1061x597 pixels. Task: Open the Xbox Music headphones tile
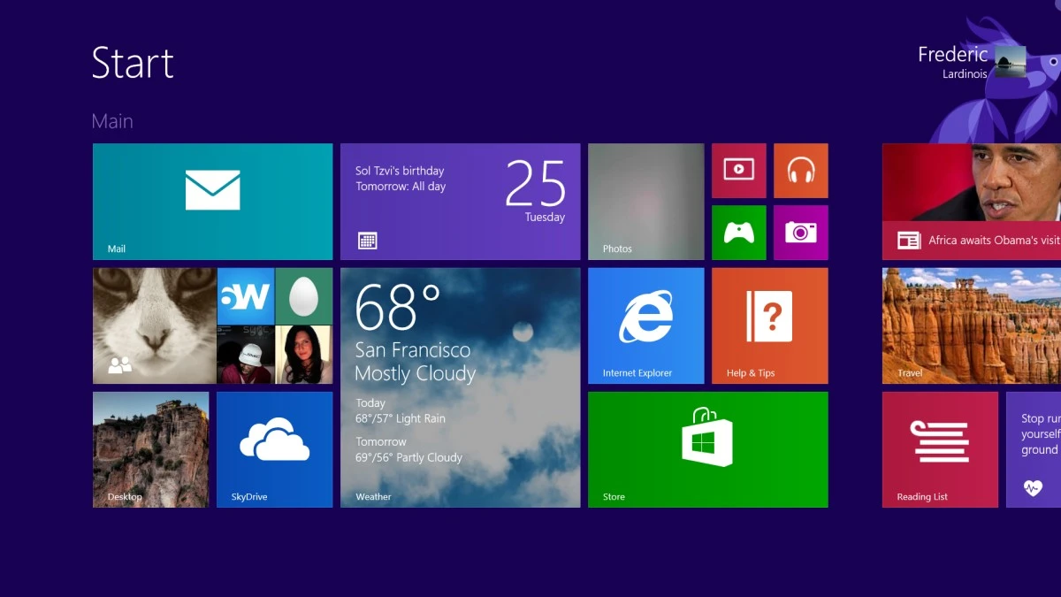[800, 170]
